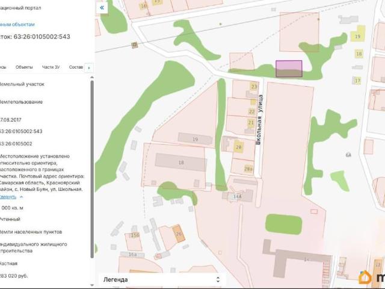
Task: Select house number 20 yellow marker
Action: pyautogui.click(x=238, y=147)
